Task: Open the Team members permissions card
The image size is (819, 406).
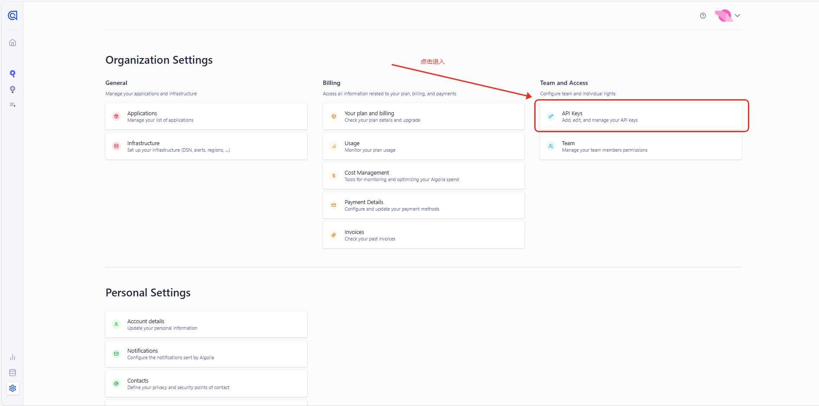Action: tap(640, 146)
